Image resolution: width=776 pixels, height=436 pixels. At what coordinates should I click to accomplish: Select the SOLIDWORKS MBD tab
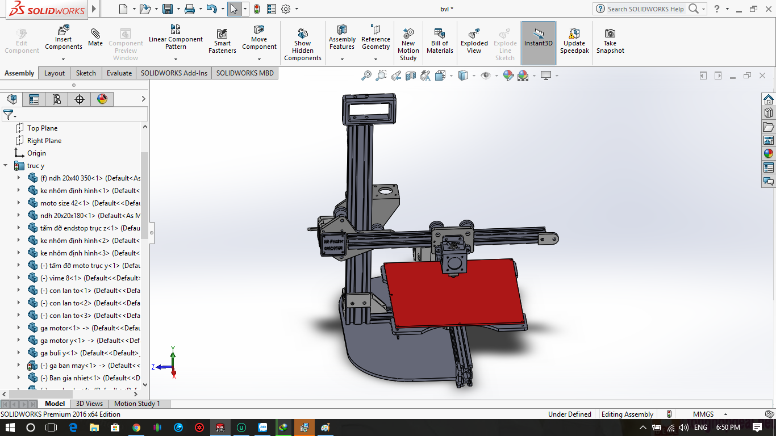tap(245, 73)
